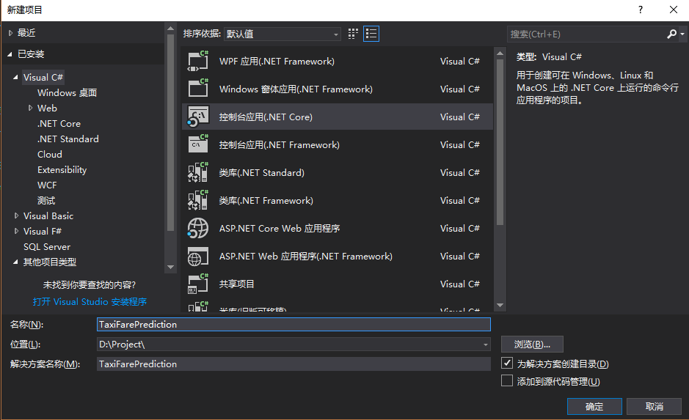The image size is (689, 420).
Task: Select .NET Core category
Action: 59,123
